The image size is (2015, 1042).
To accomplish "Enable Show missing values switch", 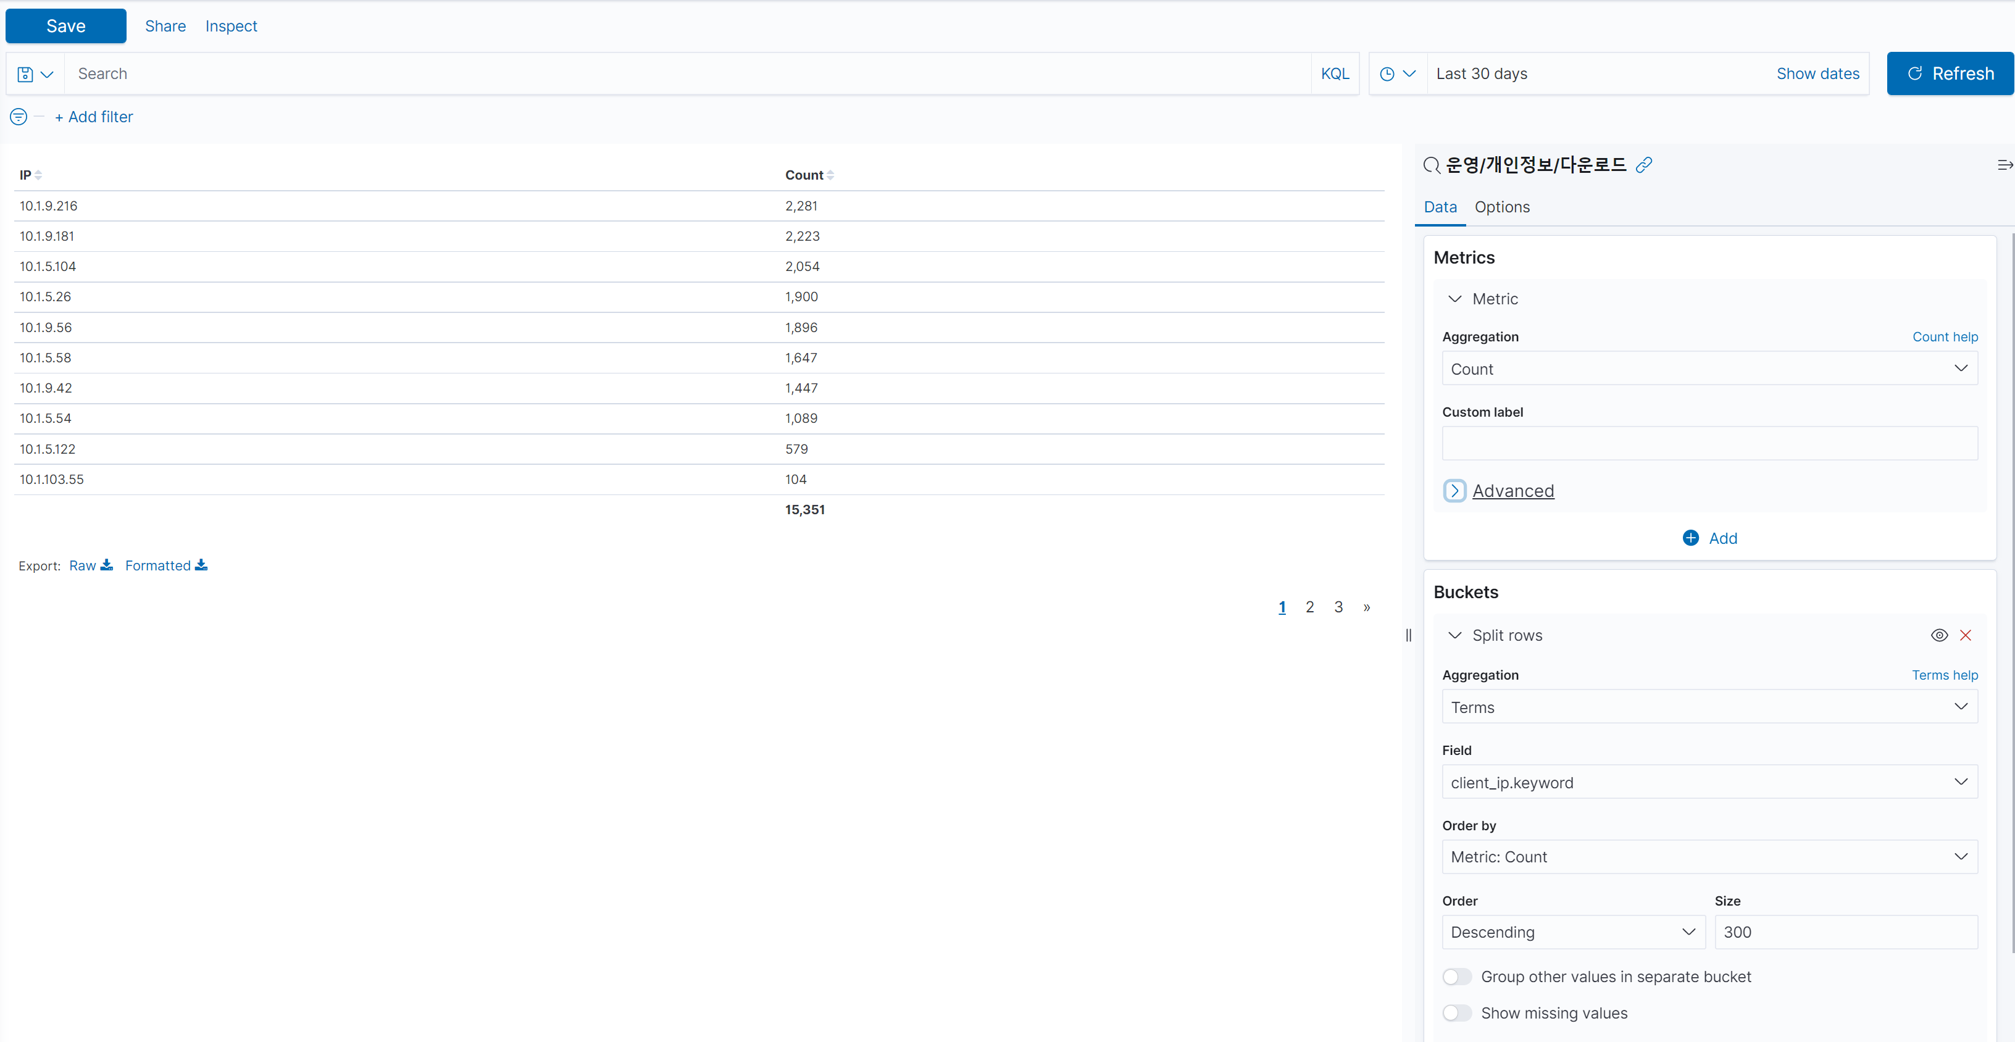I will point(1456,1013).
